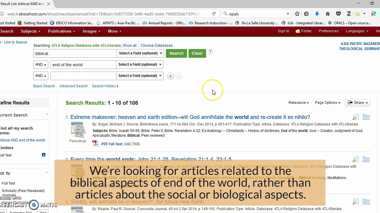
Task: Open Getting Started bookmark
Action: (x=32, y=23)
